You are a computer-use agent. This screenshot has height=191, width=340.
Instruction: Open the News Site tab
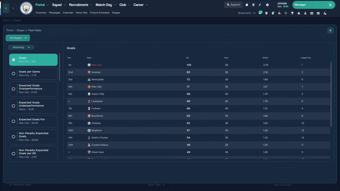tap(82, 13)
